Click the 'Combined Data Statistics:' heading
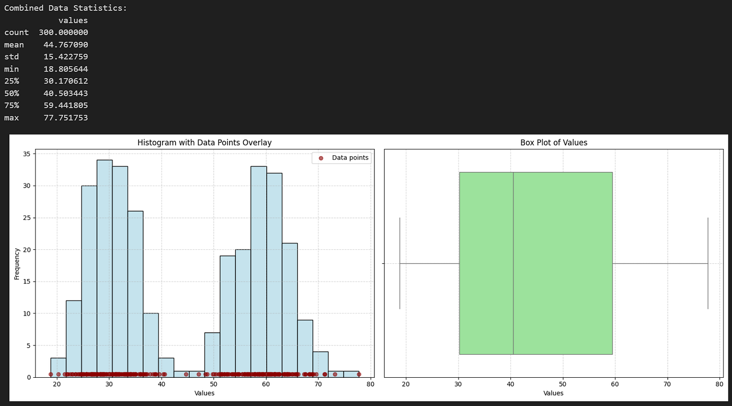The image size is (732, 406). [x=66, y=8]
